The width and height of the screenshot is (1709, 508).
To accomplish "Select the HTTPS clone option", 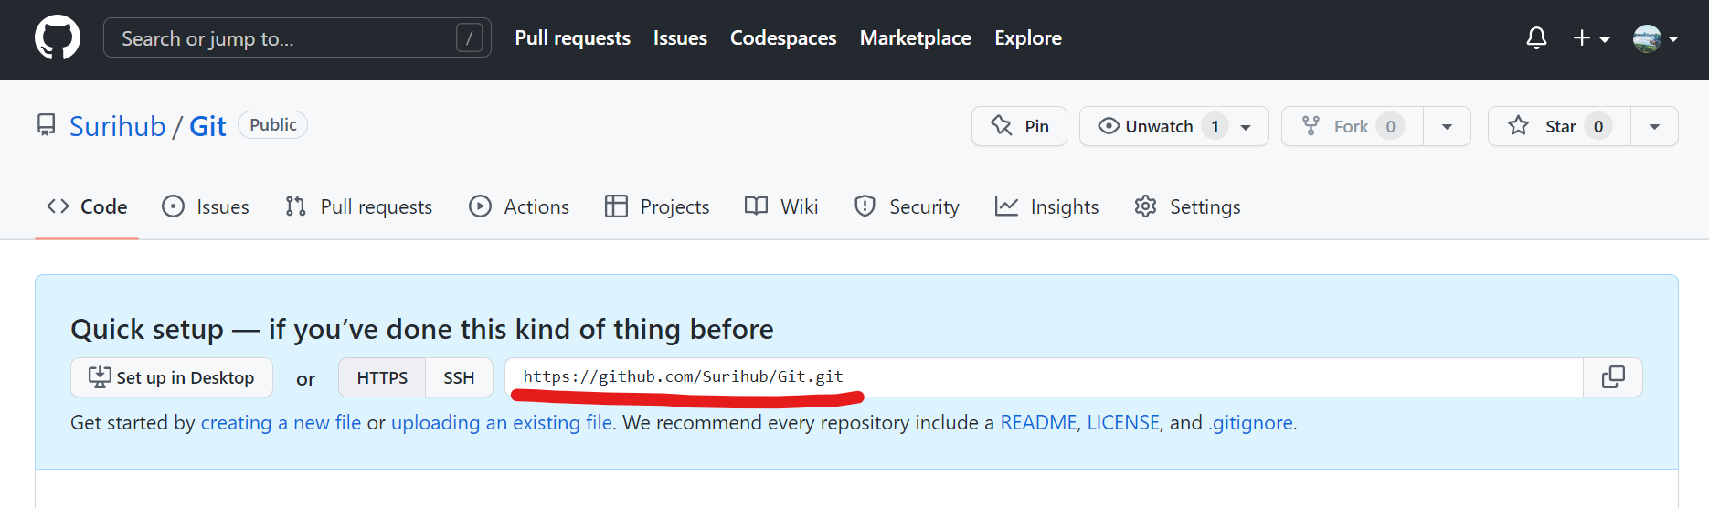I will pos(382,377).
